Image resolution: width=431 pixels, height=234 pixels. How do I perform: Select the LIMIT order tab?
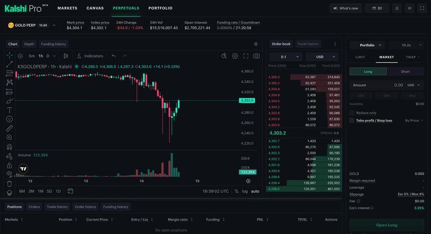pyautogui.click(x=360, y=57)
